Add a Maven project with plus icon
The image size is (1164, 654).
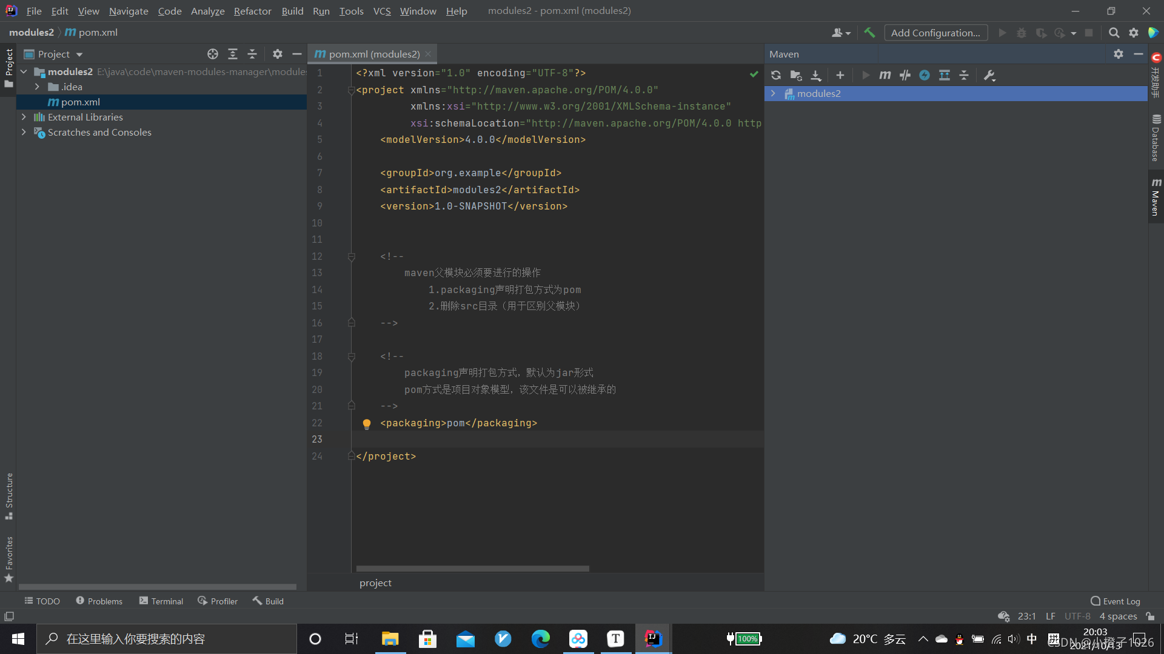[840, 76]
